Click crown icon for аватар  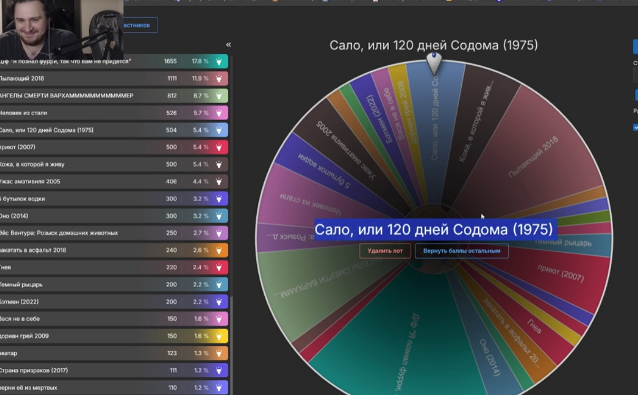click(x=219, y=353)
